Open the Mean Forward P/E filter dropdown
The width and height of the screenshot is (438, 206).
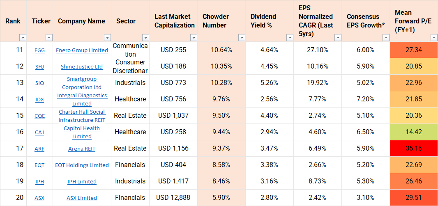tap(434, 38)
